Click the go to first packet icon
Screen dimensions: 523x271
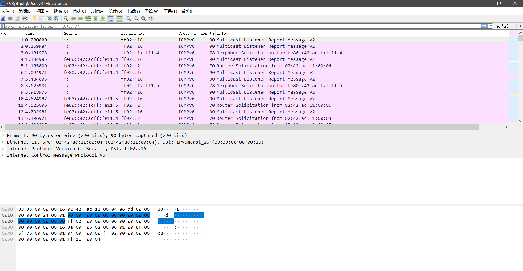[x=95, y=19]
